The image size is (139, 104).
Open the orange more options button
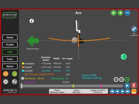(x=134, y=91)
